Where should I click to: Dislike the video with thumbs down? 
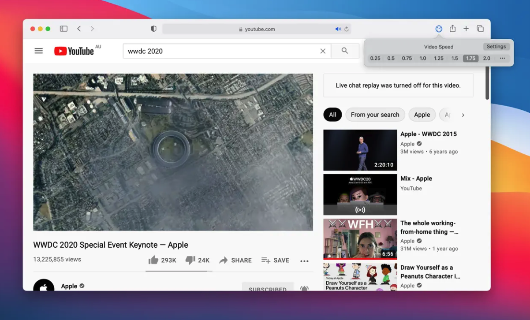click(x=190, y=260)
